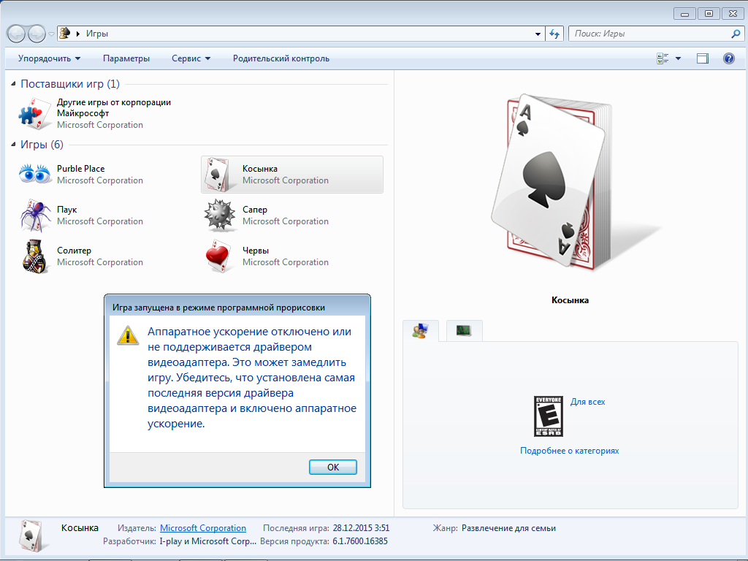The width and height of the screenshot is (748, 561).
Task: Select the Солитер king card icon
Action: 35,256
